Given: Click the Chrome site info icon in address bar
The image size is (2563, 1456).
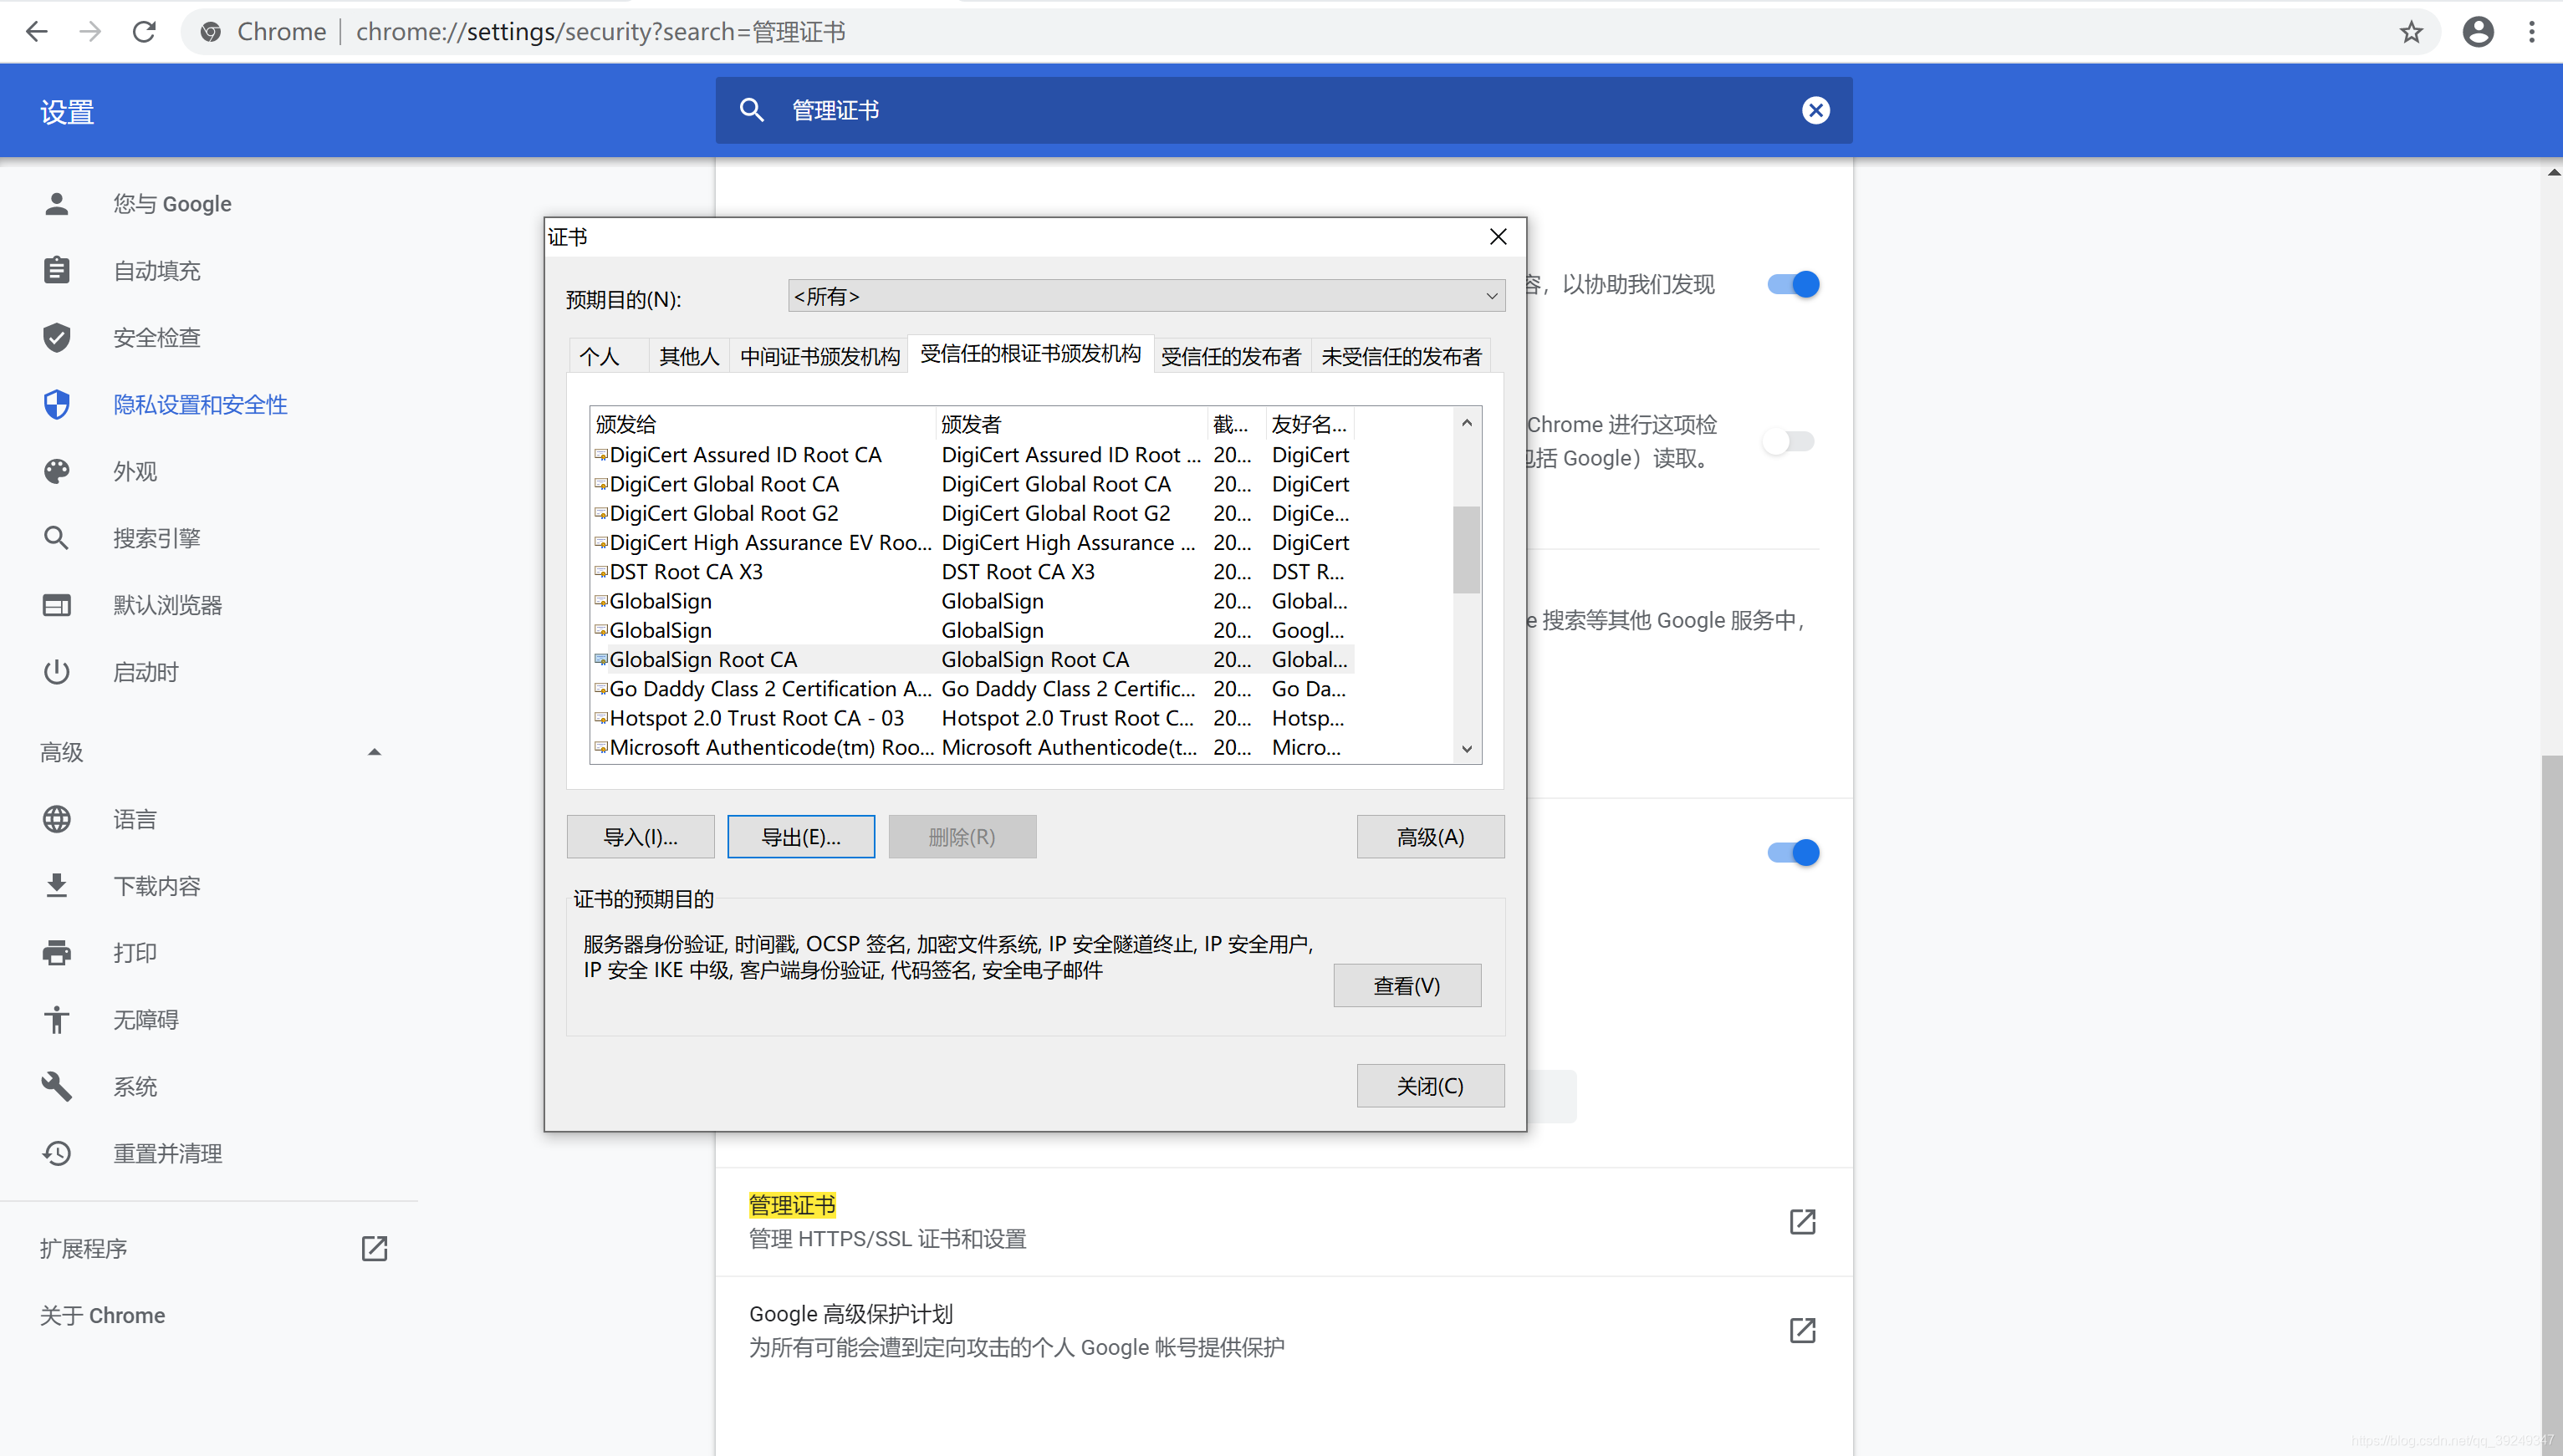Looking at the screenshot, I should (211, 32).
